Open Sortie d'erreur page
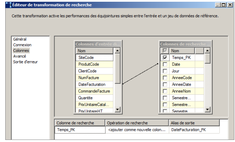 pyautogui.click(x=25, y=62)
